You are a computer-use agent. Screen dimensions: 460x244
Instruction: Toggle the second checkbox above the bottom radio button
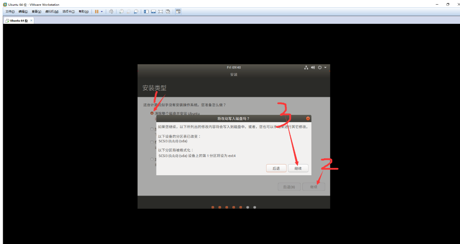[x=152, y=142]
